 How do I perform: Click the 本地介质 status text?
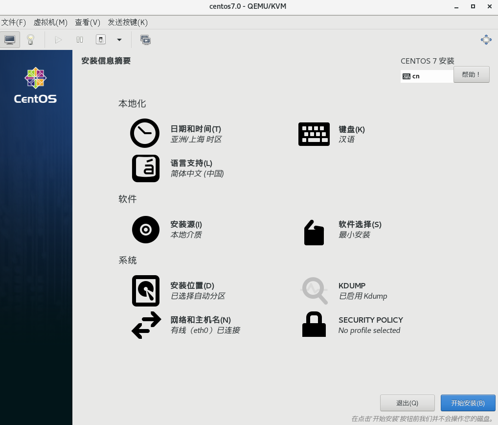[x=186, y=235]
